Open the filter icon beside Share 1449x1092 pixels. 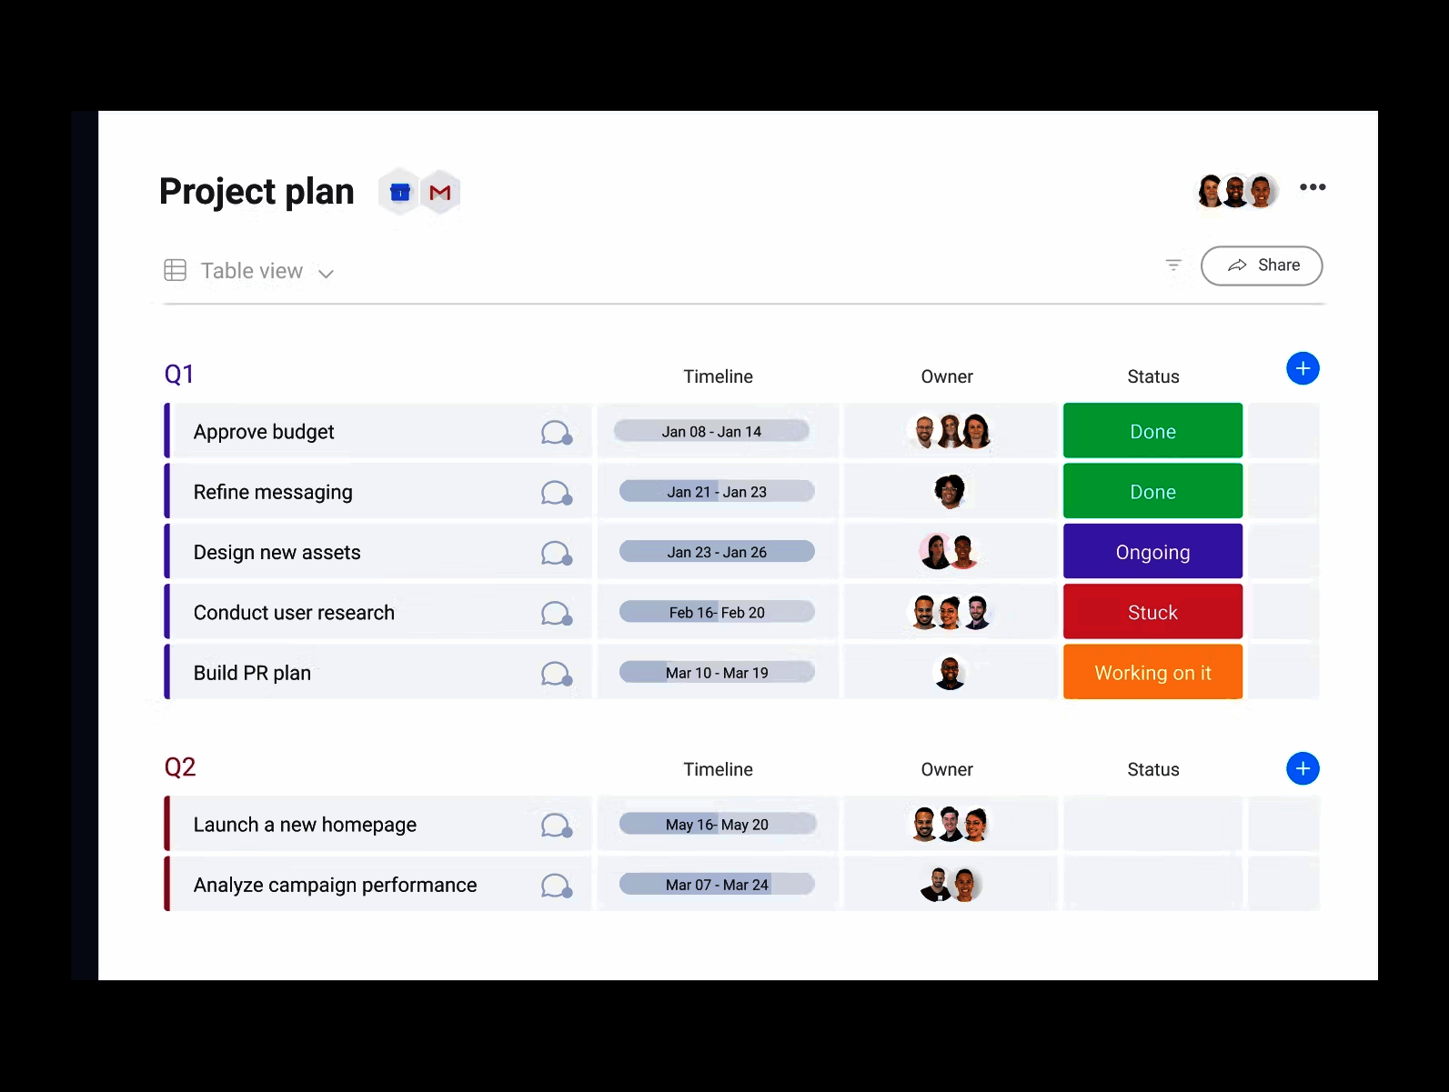pos(1173,265)
